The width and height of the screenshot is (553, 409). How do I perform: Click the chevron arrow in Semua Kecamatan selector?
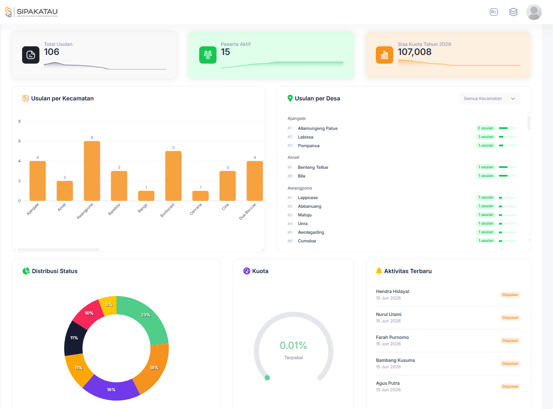pos(513,99)
